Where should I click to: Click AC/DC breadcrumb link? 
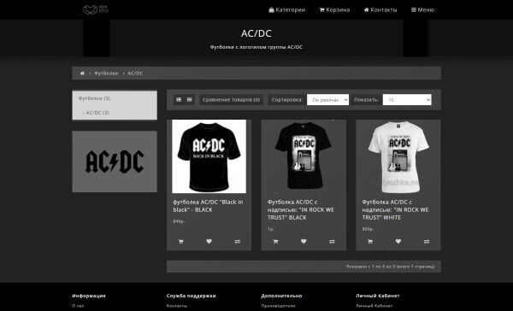click(x=135, y=73)
